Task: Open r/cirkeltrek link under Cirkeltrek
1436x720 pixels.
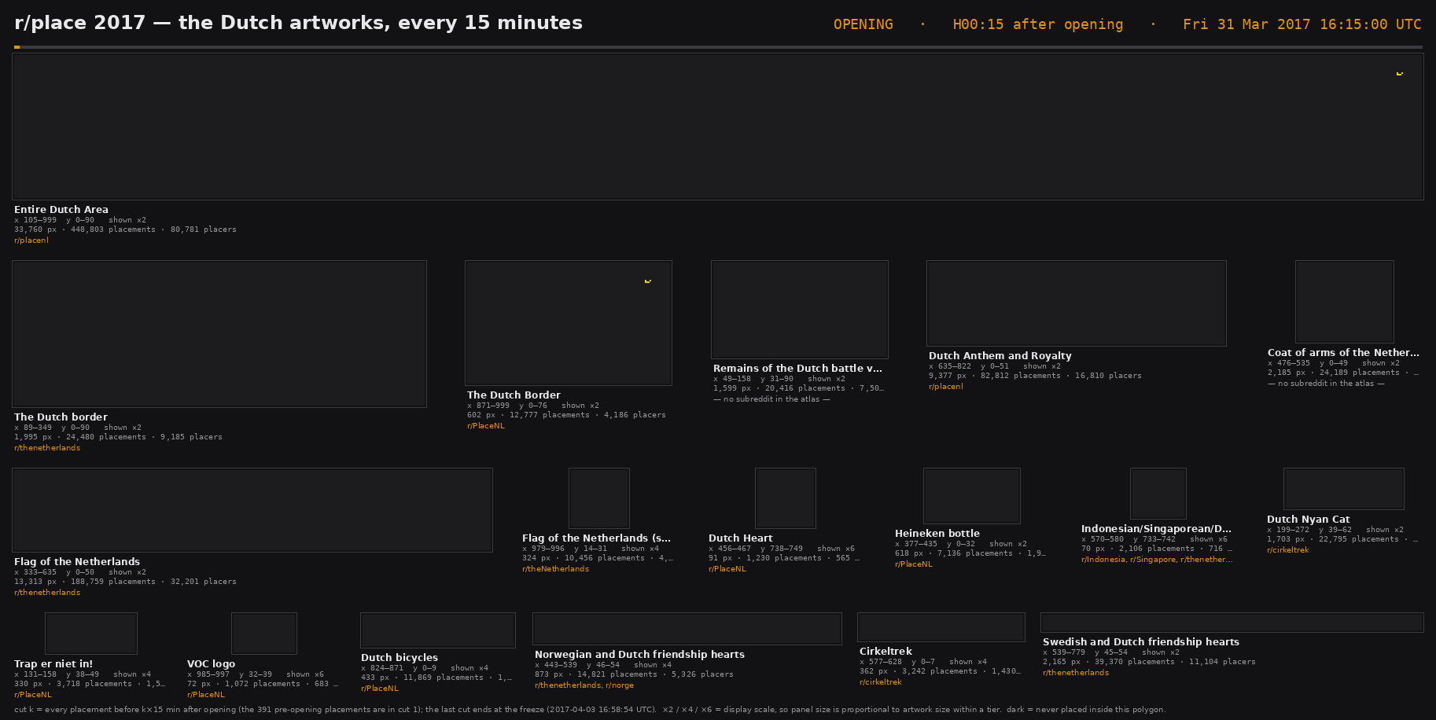Action: (x=881, y=682)
